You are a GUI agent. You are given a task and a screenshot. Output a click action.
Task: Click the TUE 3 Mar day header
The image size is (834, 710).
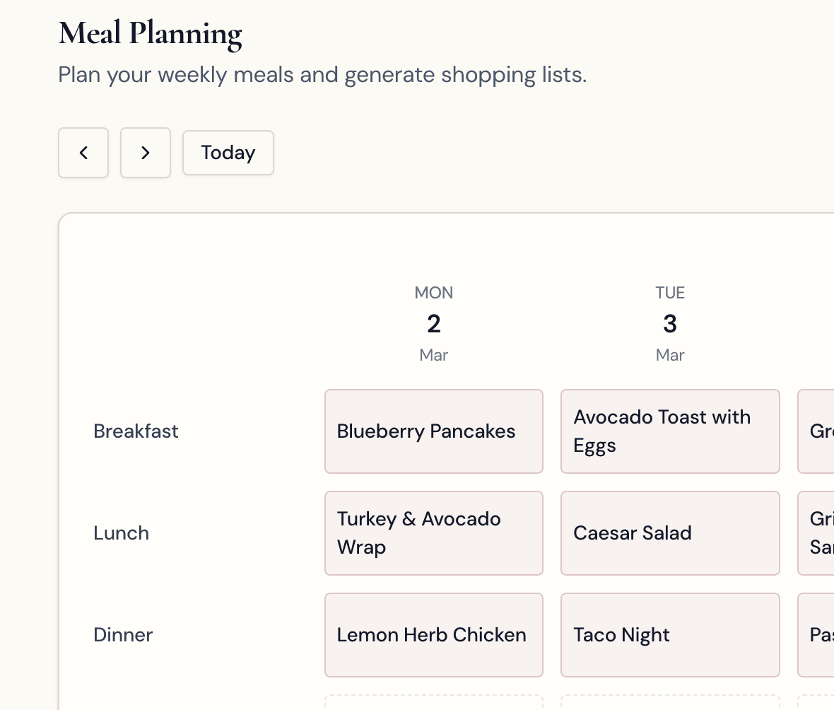tap(669, 322)
